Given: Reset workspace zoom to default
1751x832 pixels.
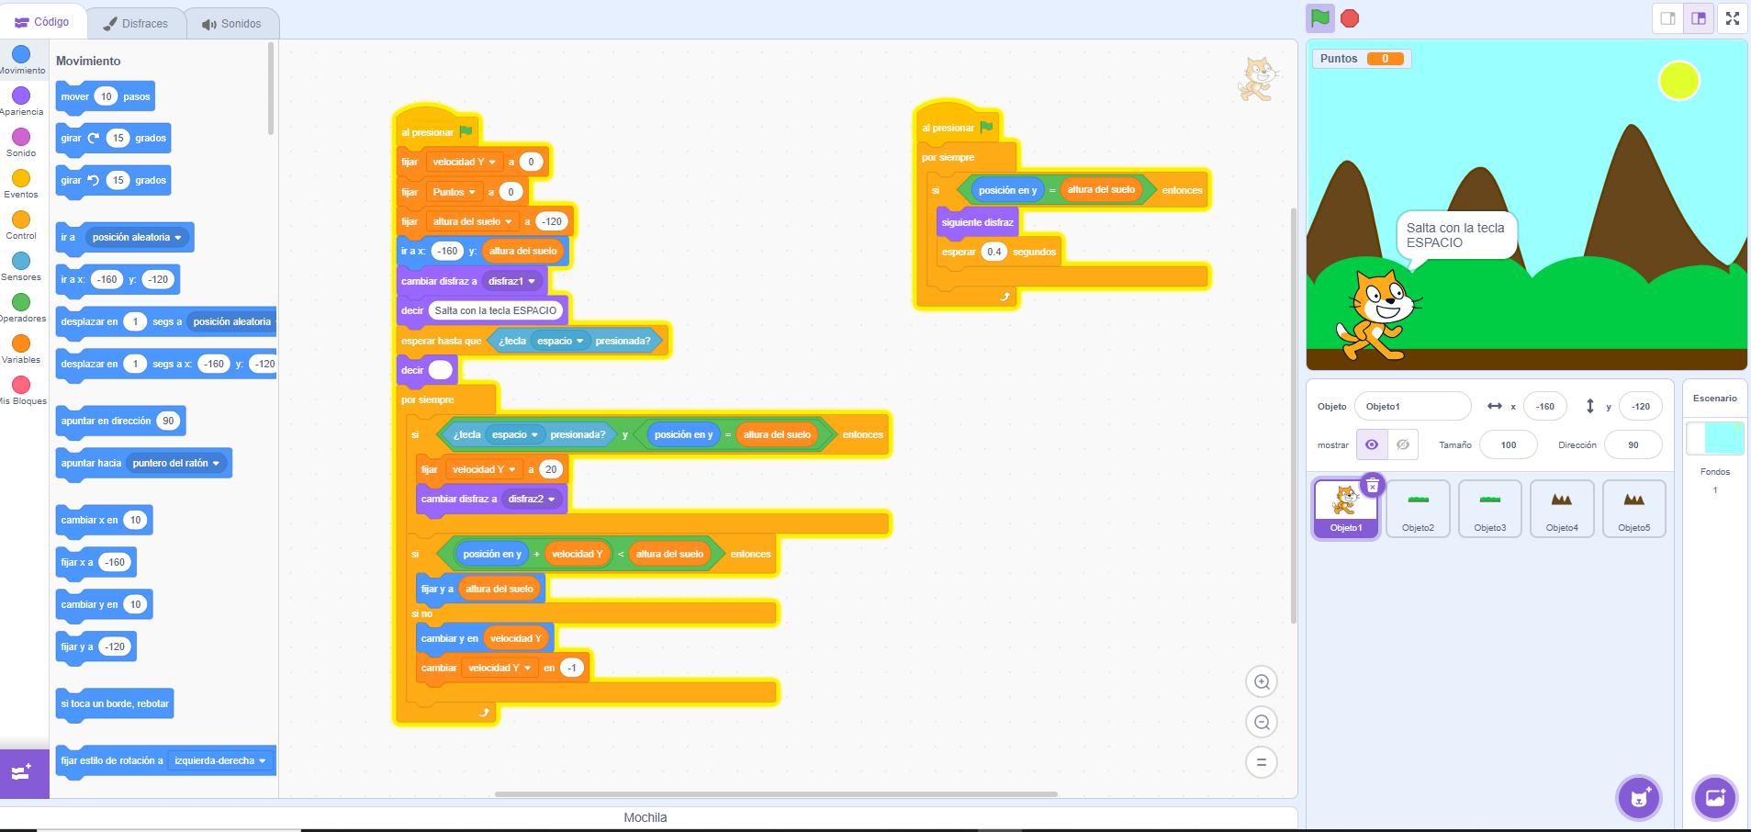Looking at the screenshot, I should point(1262,762).
